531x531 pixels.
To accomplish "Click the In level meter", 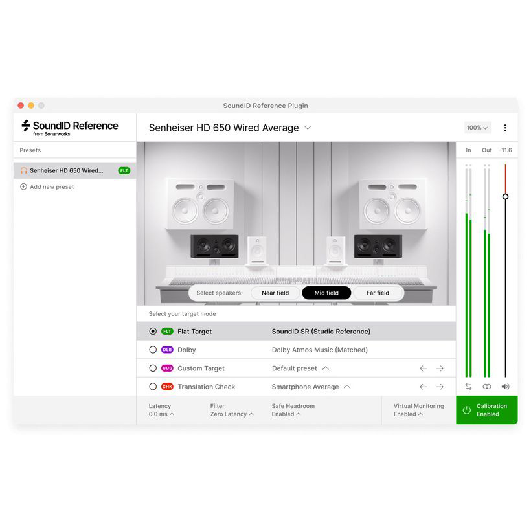I will [x=468, y=271].
